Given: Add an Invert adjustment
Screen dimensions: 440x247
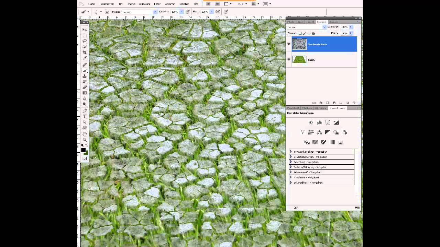Looking at the screenshot, I should coord(307,142).
